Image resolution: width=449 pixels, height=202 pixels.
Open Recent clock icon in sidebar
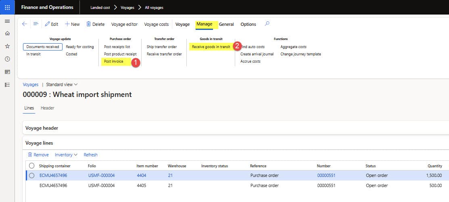(7, 59)
